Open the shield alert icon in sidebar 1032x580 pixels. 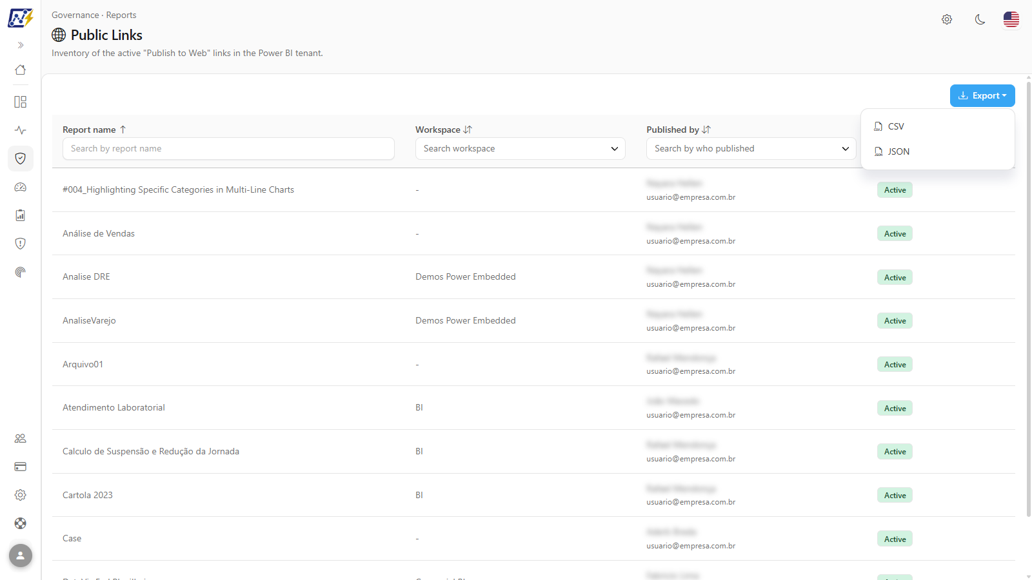tap(21, 244)
